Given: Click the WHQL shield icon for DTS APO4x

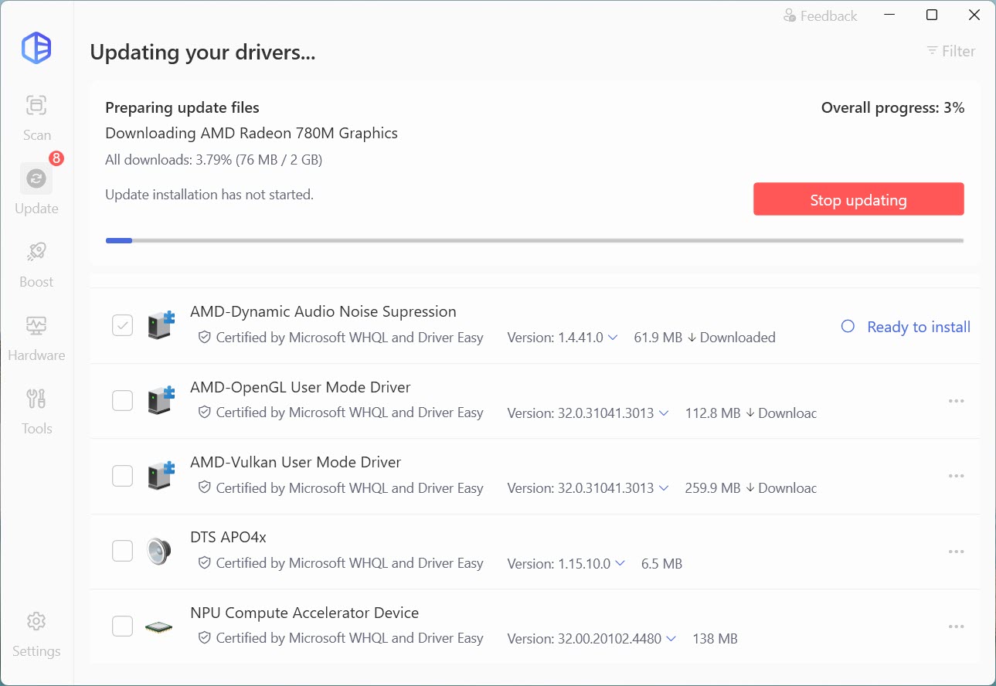Looking at the screenshot, I should (x=205, y=563).
